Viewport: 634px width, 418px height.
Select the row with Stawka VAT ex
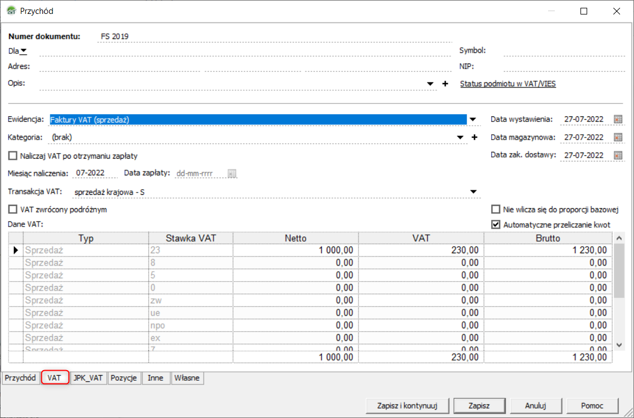click(x=311, y=338)
